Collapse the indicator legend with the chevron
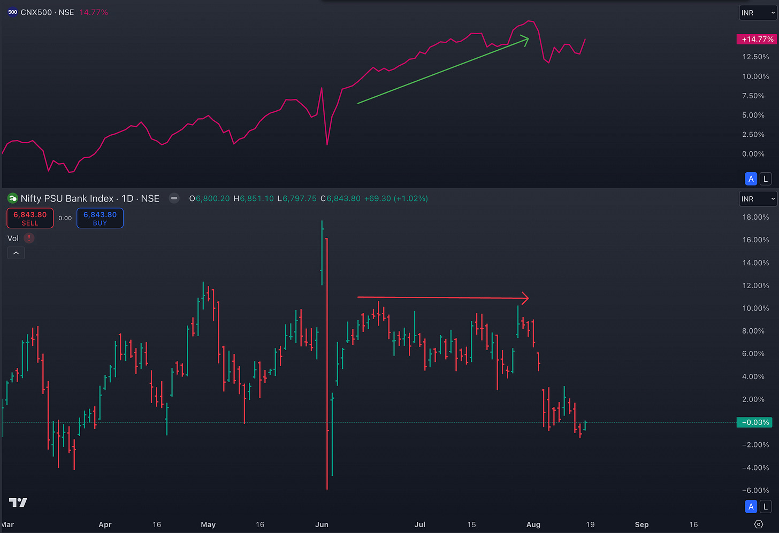Viewport: 779px width, 533px height. coord(16,253)
